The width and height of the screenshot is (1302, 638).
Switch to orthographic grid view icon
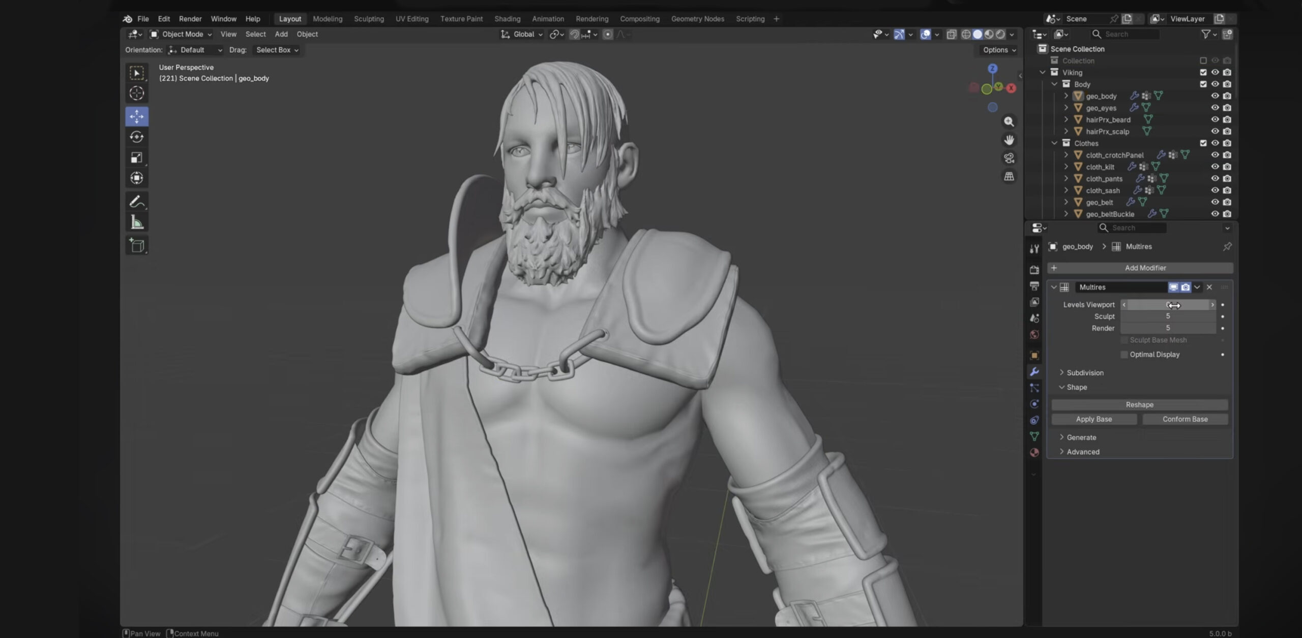1009,177
